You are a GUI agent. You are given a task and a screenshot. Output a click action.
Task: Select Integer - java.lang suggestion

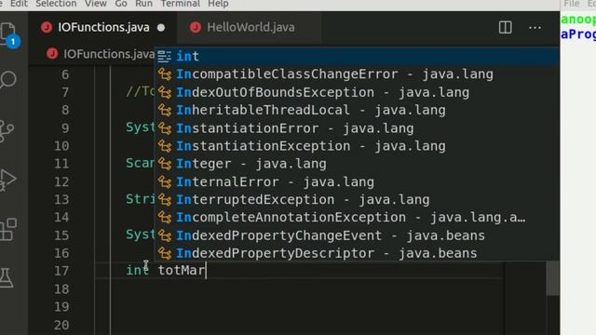(x=357, y=164)
